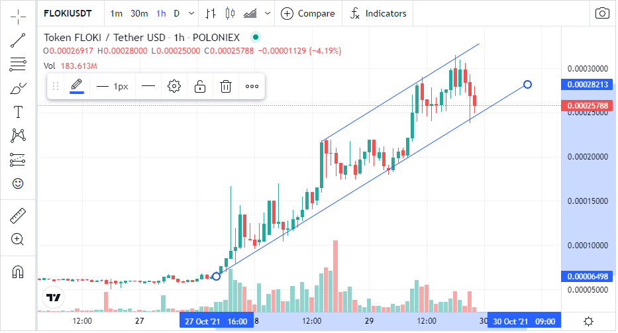Switch to the D daily interval
This screenshot has width=618, height=333.
(x=177, y=13)
